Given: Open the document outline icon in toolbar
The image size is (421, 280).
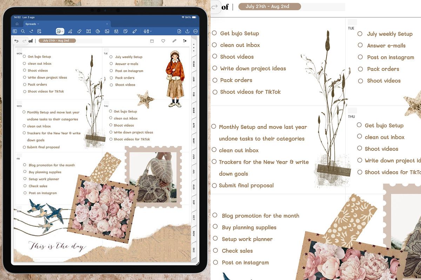Looking at the screenshot, I should (x=39, y=31).
